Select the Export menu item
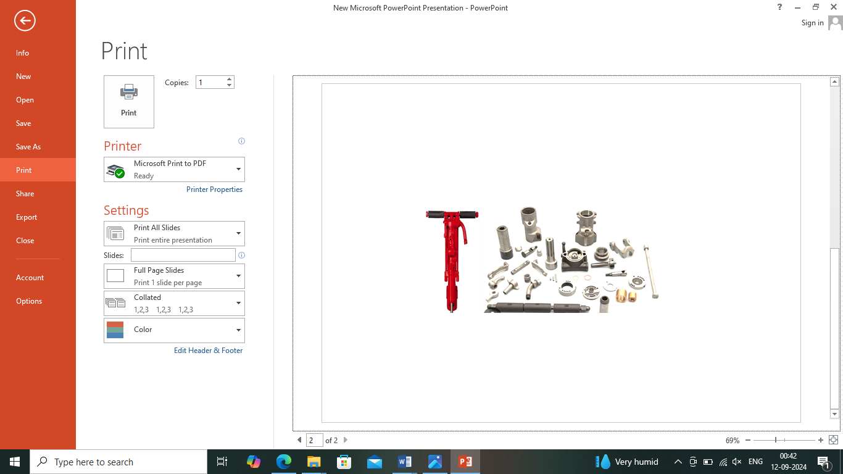Screen dimensions: 843x474 [27, 217]
